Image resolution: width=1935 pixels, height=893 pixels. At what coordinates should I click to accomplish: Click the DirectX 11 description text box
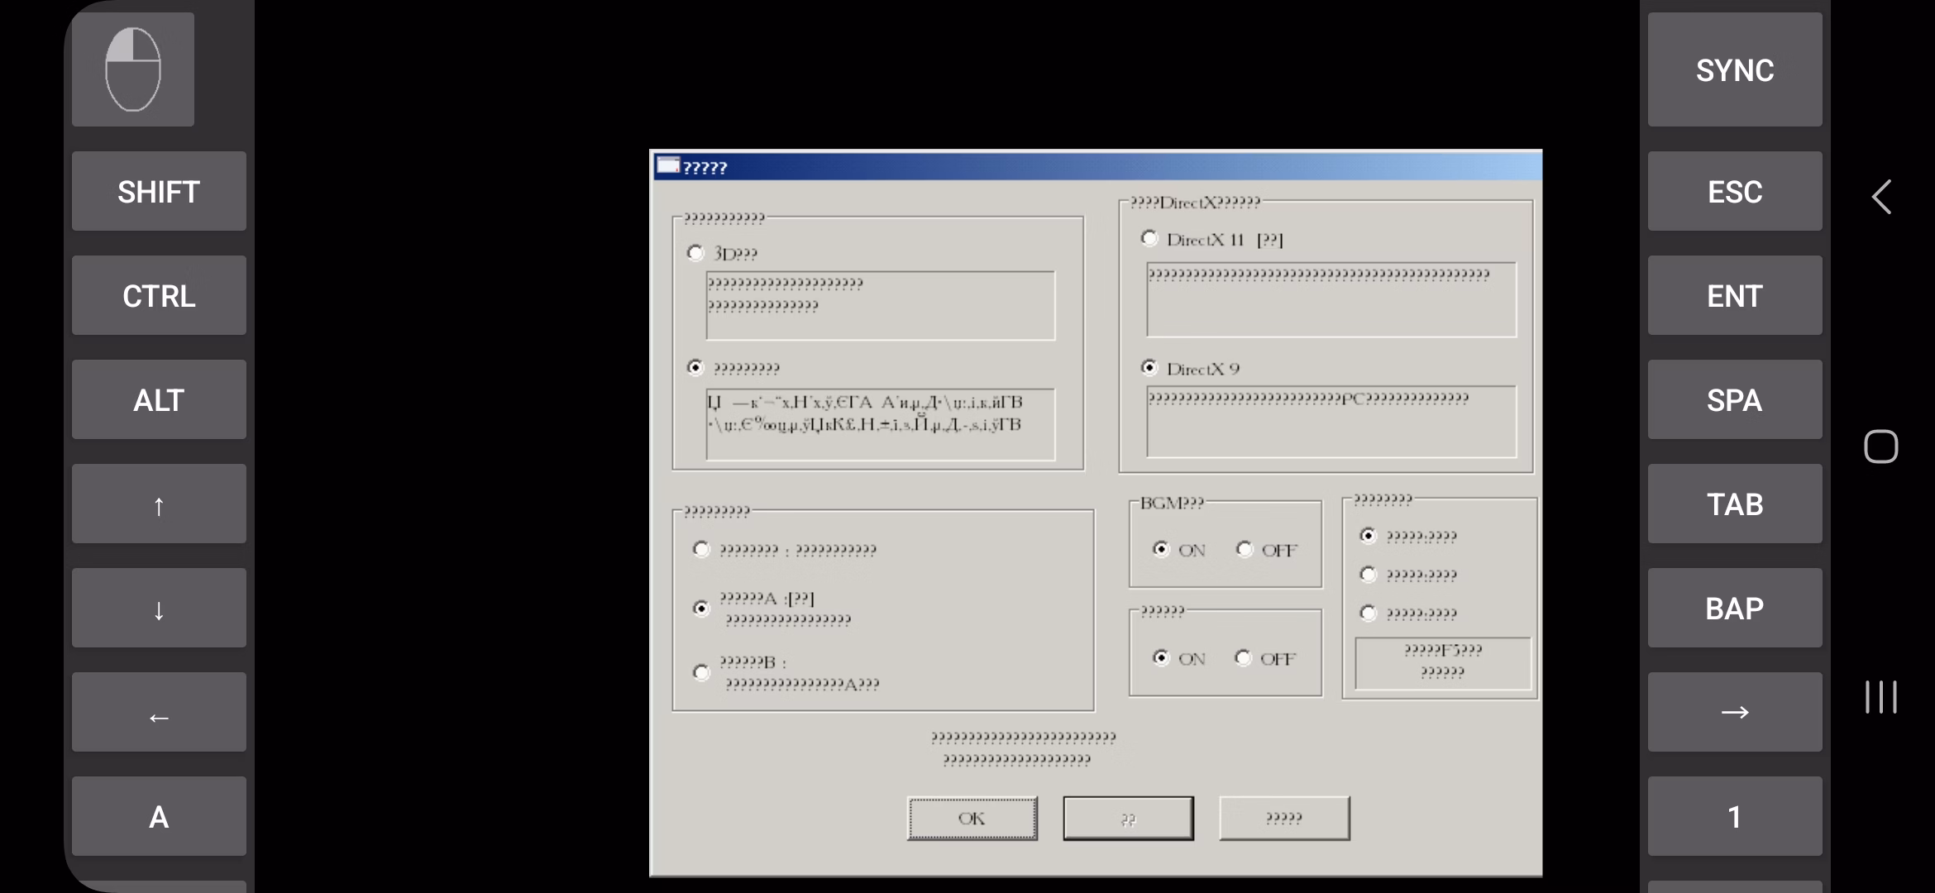1331,299
